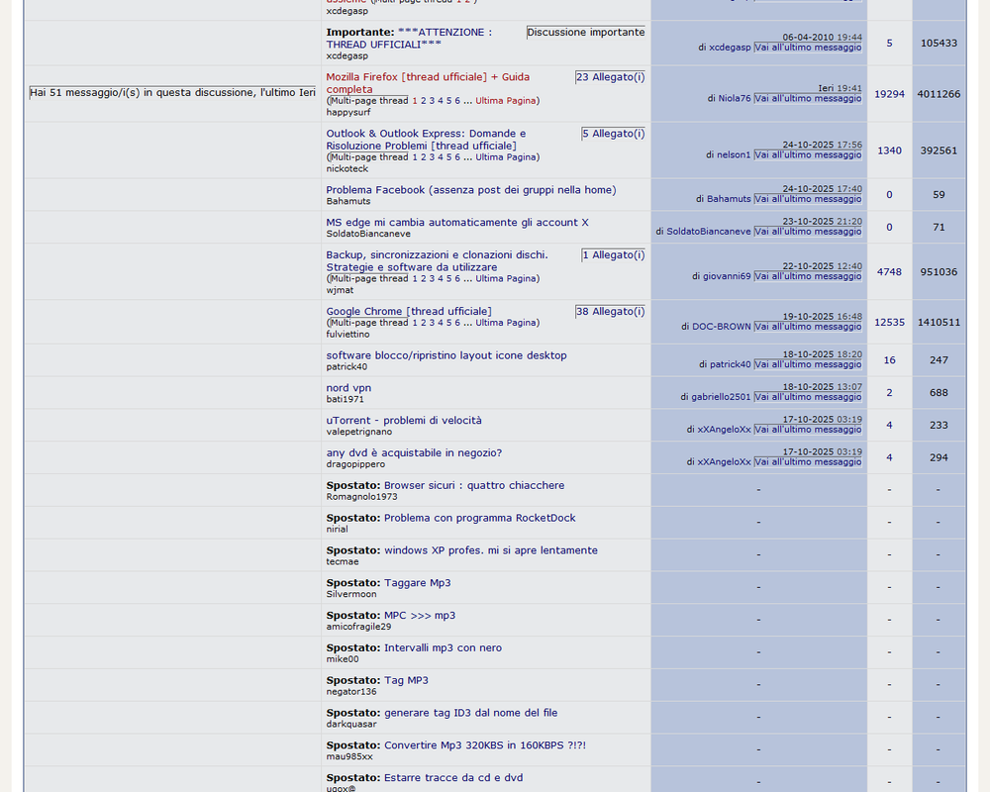Go to last message by Niola76

(808, 99)
